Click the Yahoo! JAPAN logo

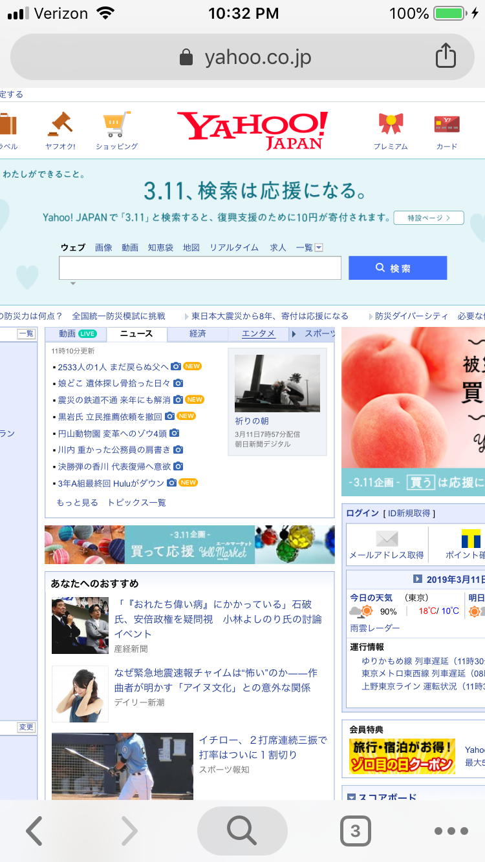pos(252,130)
